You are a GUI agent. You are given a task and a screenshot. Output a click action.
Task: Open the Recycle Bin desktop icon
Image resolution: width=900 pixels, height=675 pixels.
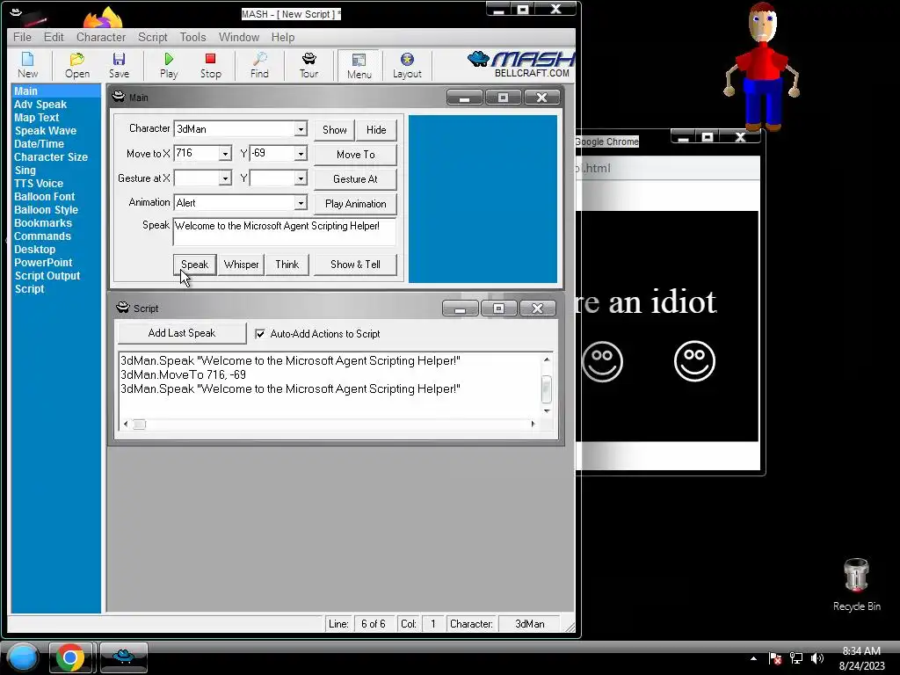click(x=856, y=584)
